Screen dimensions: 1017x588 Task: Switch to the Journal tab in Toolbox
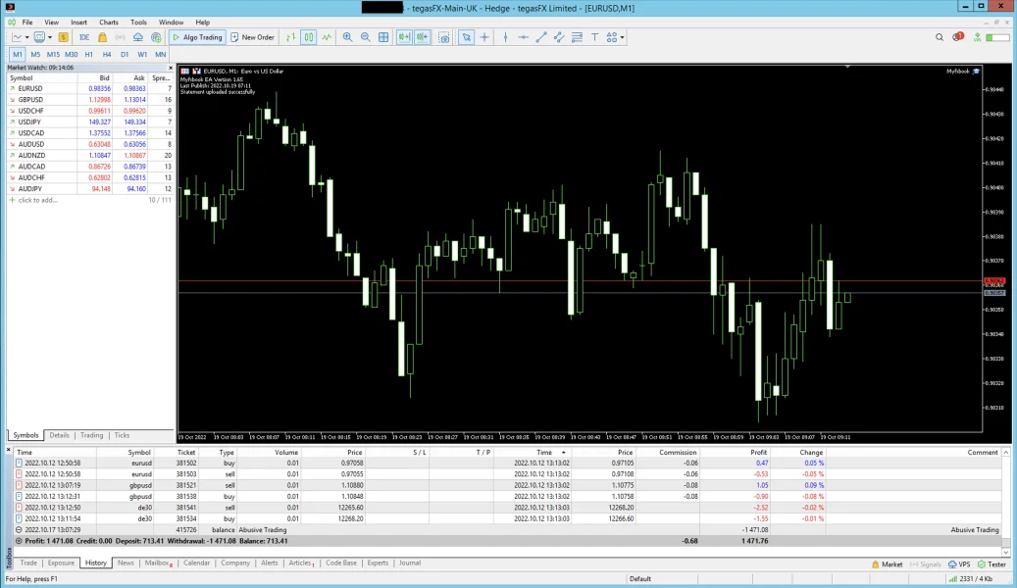(x=410, y=563)
